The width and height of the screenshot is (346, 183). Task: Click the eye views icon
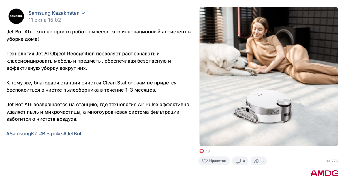328,161
